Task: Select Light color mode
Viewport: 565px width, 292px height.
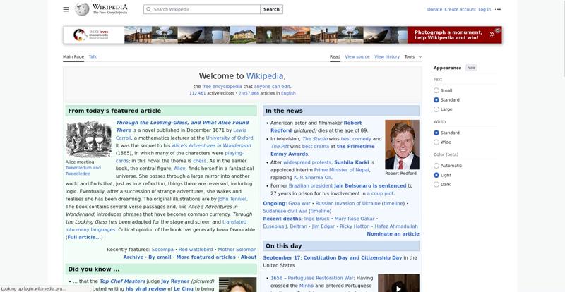Action: (436, 175)
